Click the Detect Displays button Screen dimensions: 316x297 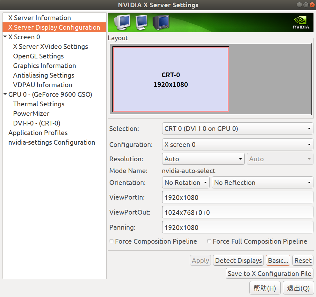pos(238,260)
